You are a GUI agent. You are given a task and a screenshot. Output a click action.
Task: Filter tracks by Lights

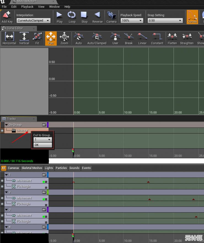click(x=49, y=168)
